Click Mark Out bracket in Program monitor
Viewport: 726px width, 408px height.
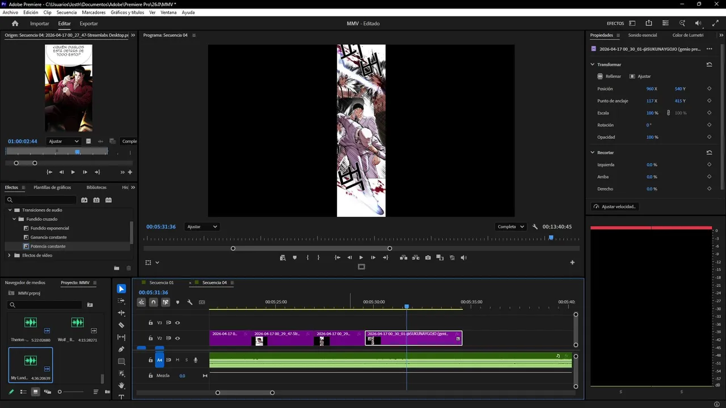[318, 258]
